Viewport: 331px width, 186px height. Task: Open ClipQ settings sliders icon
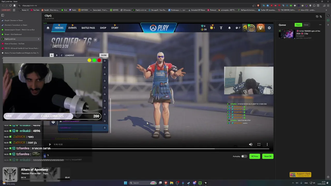coord(321,17)
